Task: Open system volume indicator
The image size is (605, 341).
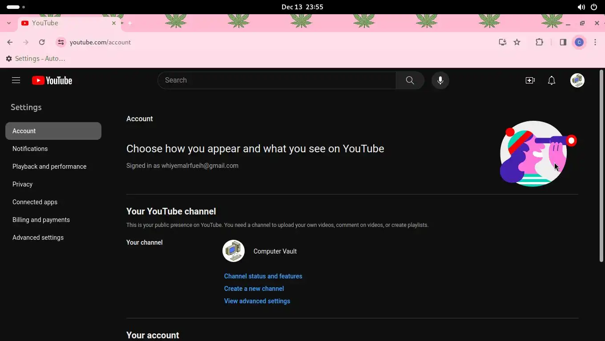Action: click(x=581, y=7)
